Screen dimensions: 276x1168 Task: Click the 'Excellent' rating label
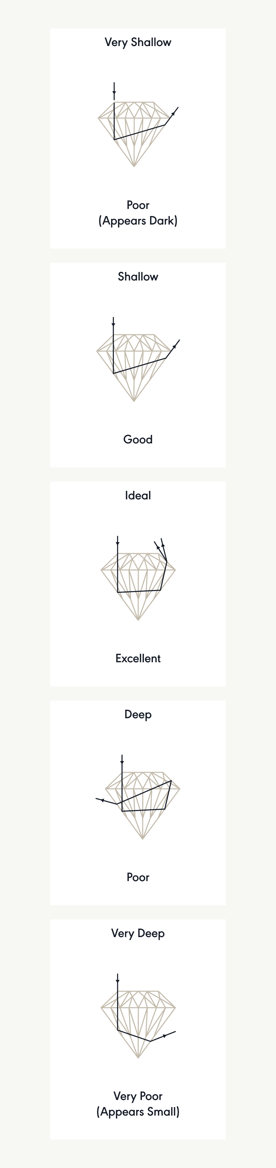[x=138, y=658]
